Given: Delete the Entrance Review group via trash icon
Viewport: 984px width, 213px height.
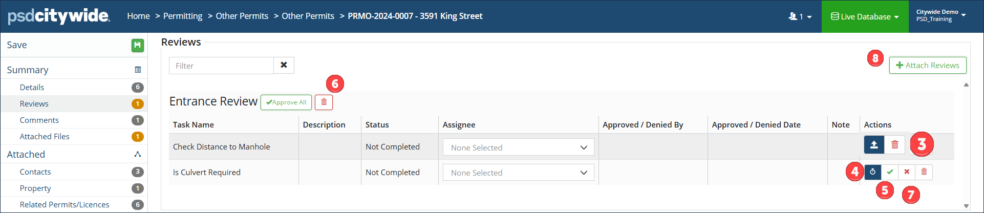Looking at the screenshot, I should coord(324,102).
